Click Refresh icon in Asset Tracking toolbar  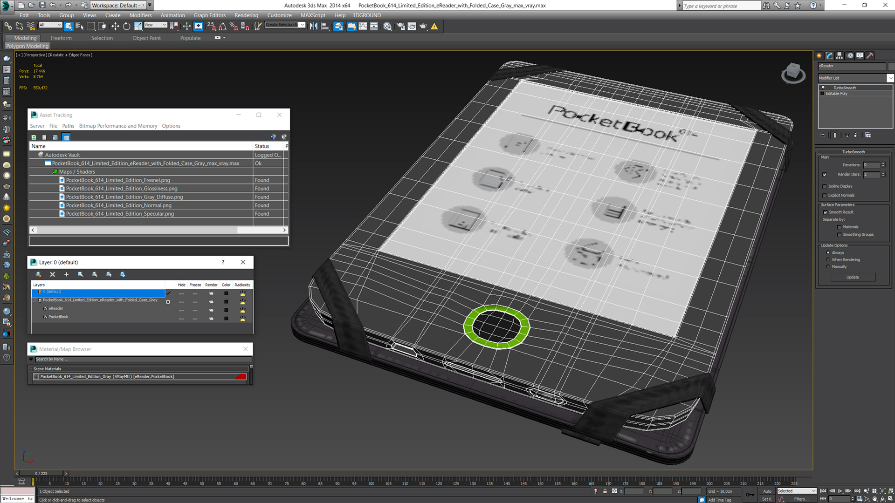[x=34, y=137]
